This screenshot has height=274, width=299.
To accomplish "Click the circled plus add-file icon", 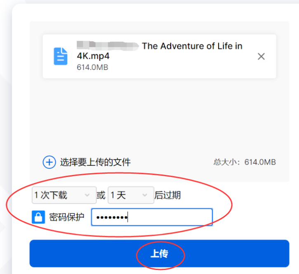I will tap(49, 163).
